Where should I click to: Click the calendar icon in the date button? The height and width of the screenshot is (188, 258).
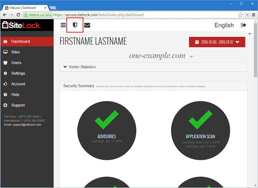coord(197,42)
